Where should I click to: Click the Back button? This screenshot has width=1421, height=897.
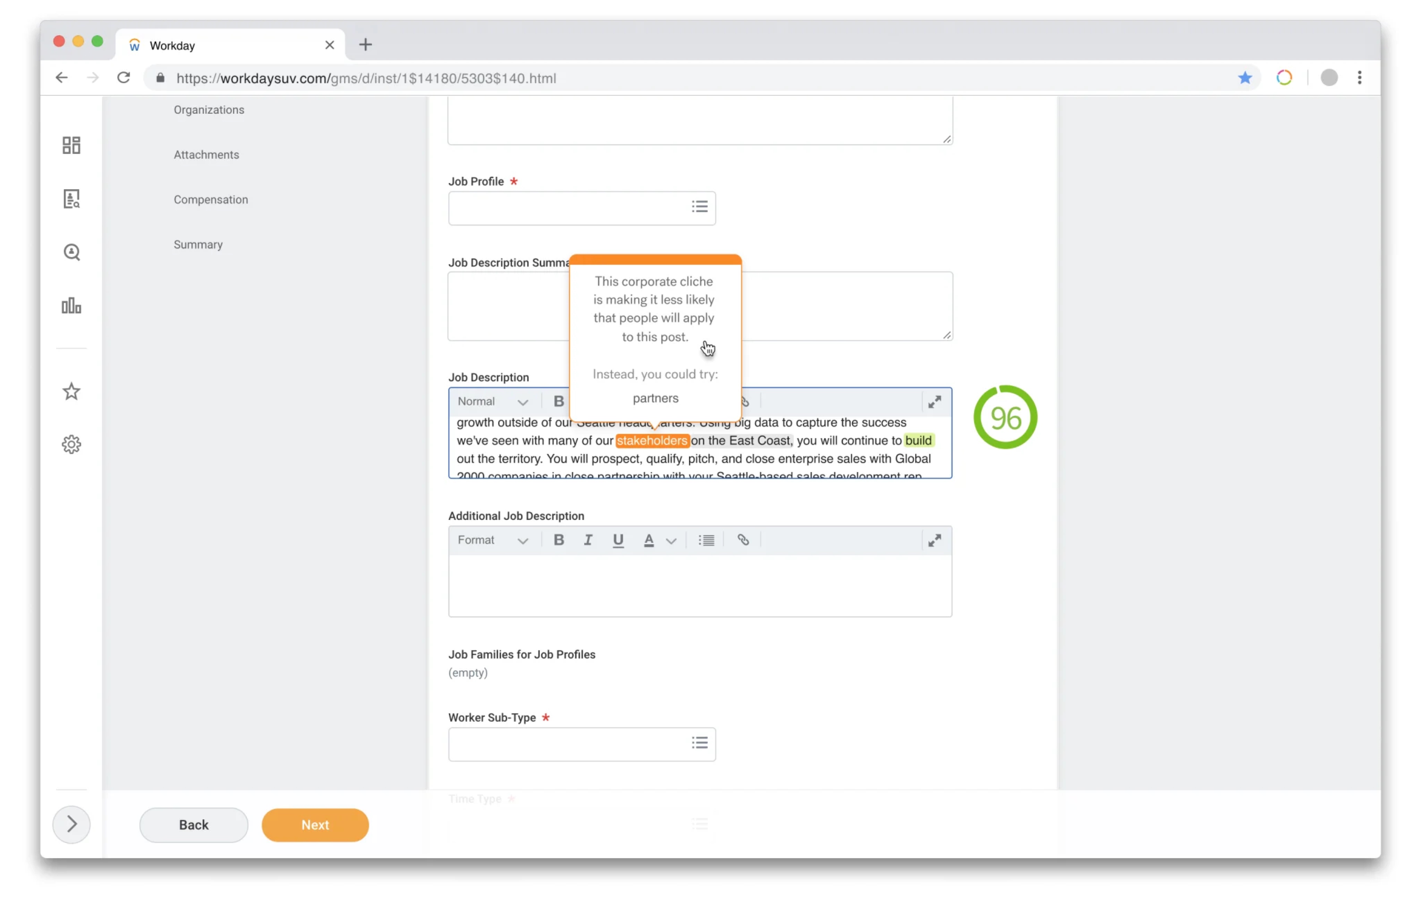coord(194,825)
